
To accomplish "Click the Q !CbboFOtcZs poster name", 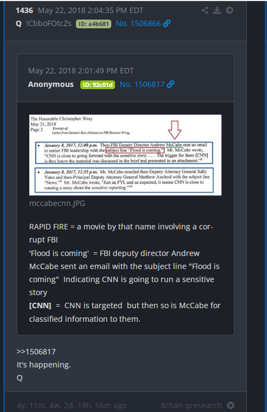I will (x=43, y=24).
